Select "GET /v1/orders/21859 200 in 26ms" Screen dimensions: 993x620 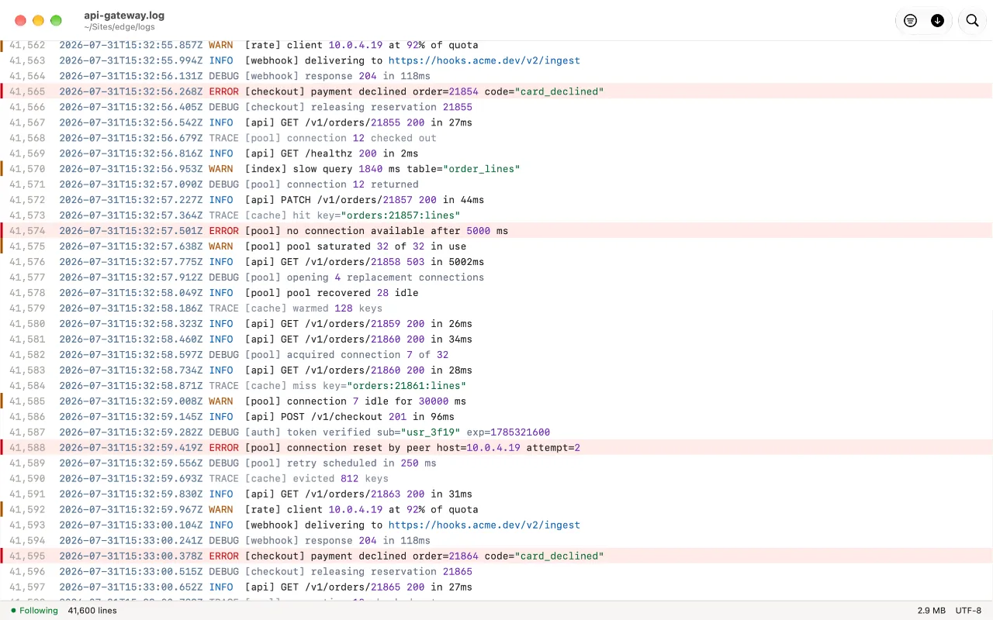pos(376,324)
